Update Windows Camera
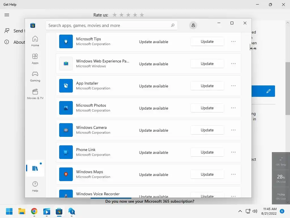The width and height of the screenshot is (290, 218). tap(207, 130)
